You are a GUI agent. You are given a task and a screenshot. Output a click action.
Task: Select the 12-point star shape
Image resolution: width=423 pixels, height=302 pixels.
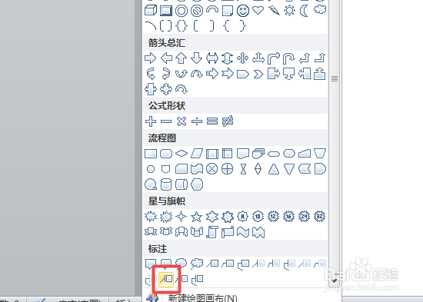tap(274, 217)
